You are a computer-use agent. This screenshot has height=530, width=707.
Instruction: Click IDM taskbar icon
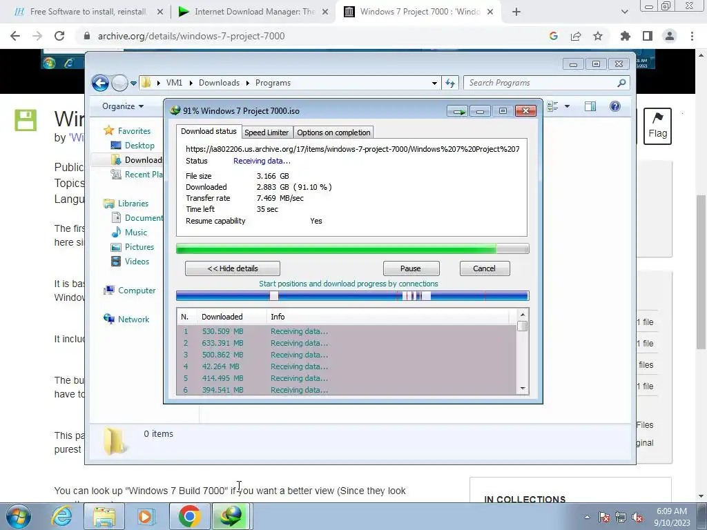tap(231, 516)
